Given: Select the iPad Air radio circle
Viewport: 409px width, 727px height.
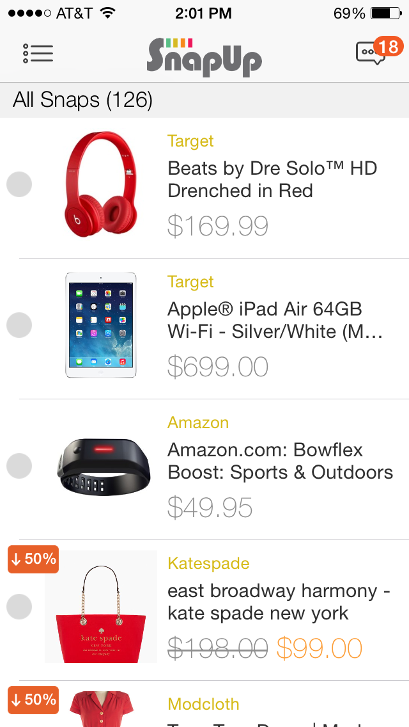Looking at the screenshot, I should 19,325.
